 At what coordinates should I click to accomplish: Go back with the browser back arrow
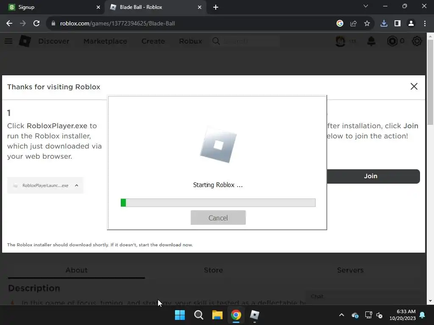pos(9,24)
